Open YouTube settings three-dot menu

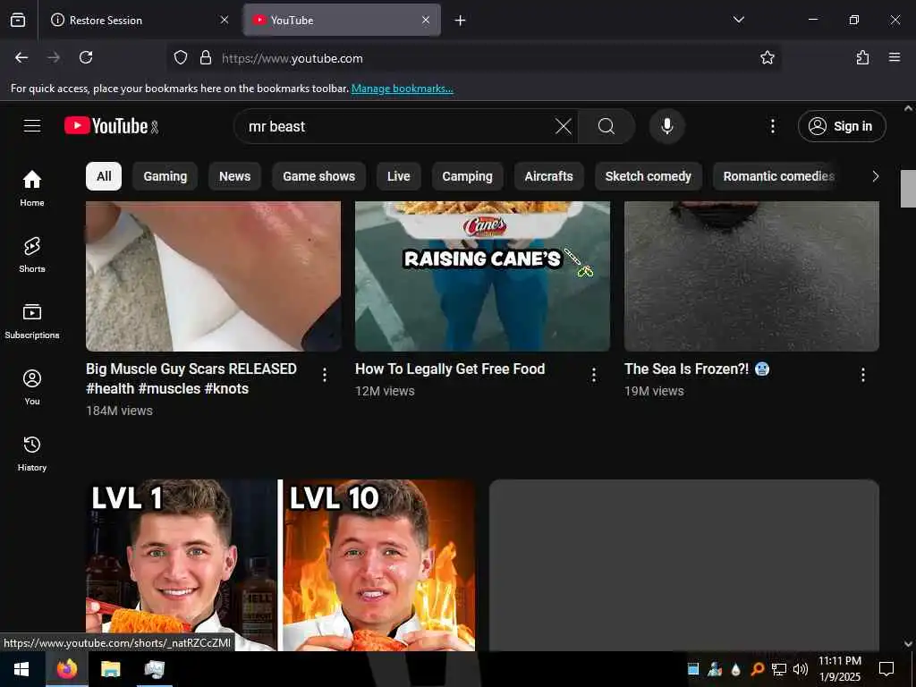(x=772, y=126)
